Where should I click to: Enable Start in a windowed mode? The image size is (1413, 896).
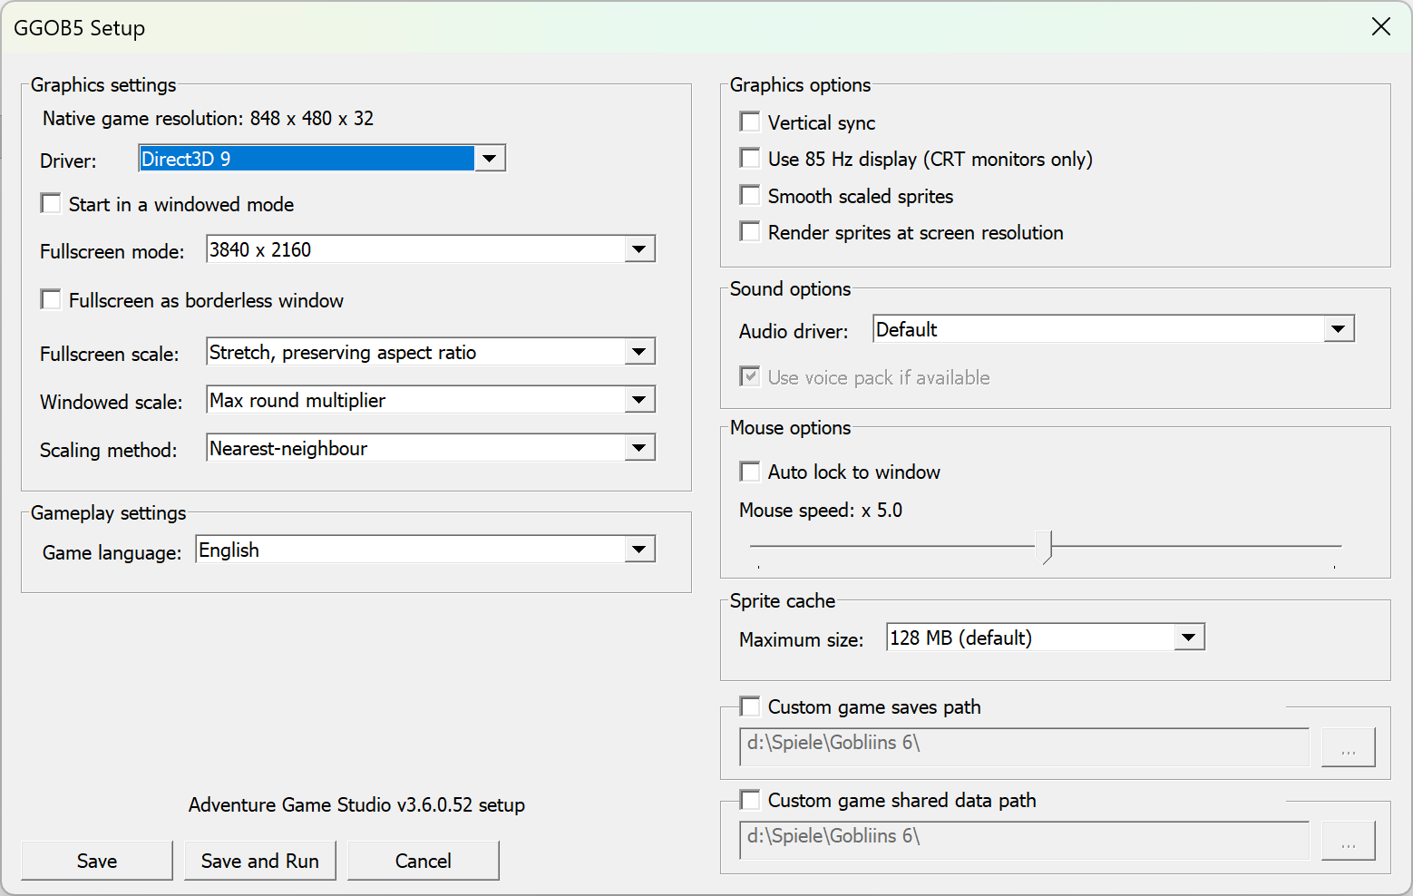52,204
